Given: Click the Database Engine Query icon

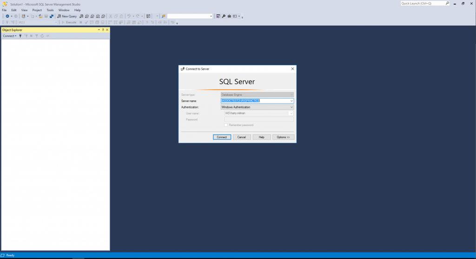Looking at the screenshot, I should click(x=81, y=16).
